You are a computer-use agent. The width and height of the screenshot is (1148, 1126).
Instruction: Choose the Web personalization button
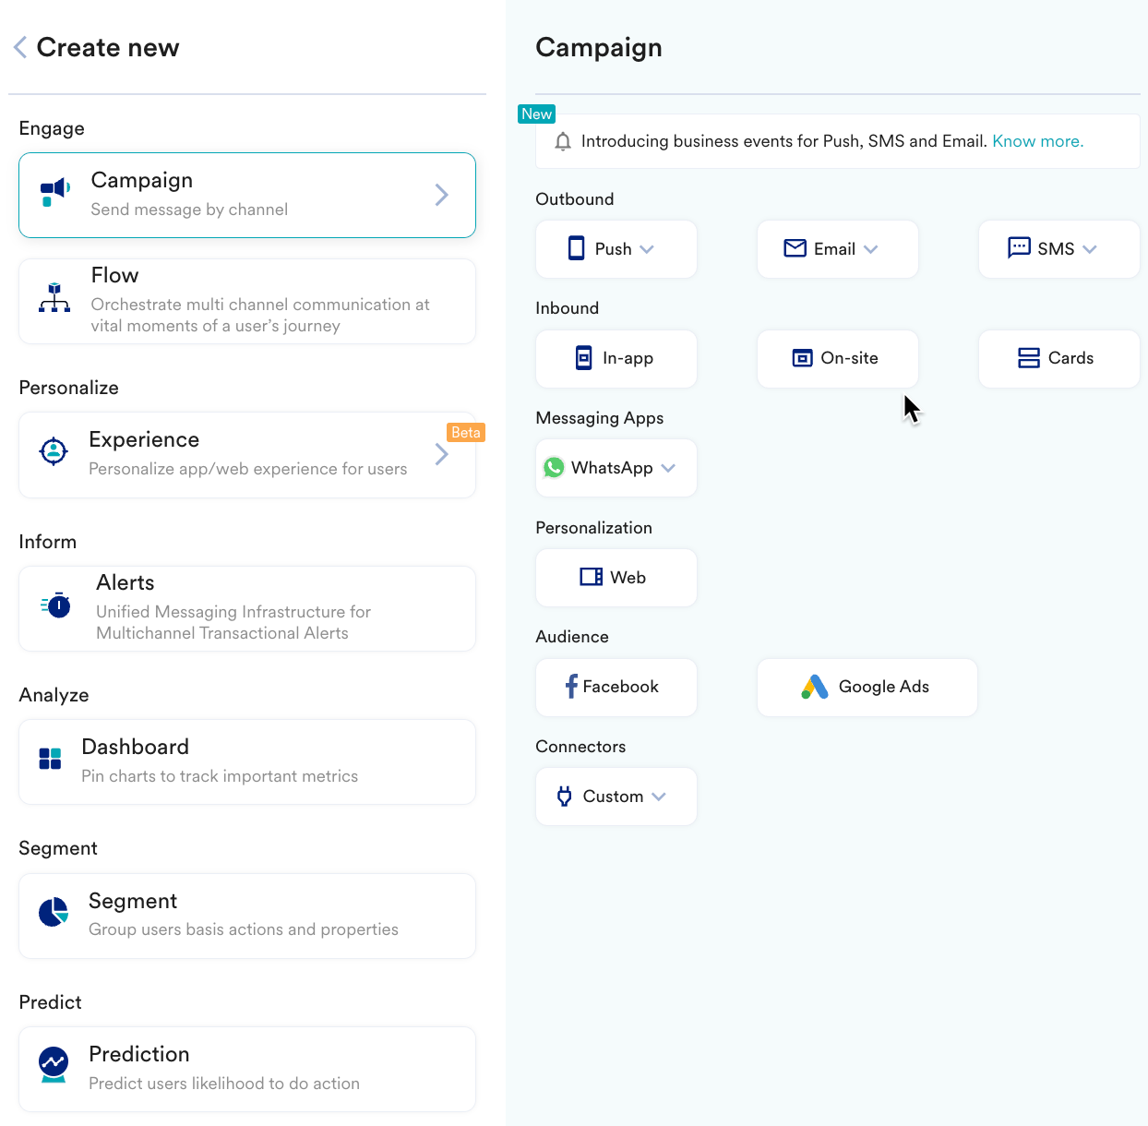(x=616, y=578)
